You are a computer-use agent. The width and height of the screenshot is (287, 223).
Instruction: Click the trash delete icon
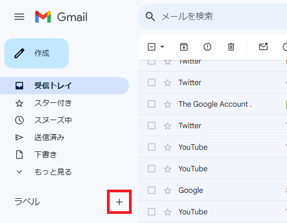click(231, 47)
